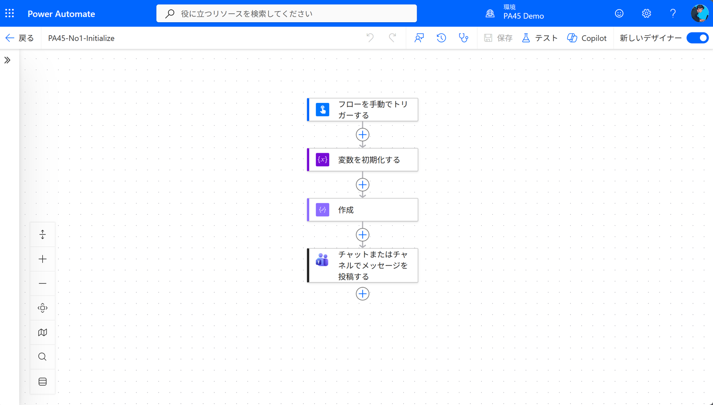
Task: Click the undo arrow icon
Action: coord(370,38)
